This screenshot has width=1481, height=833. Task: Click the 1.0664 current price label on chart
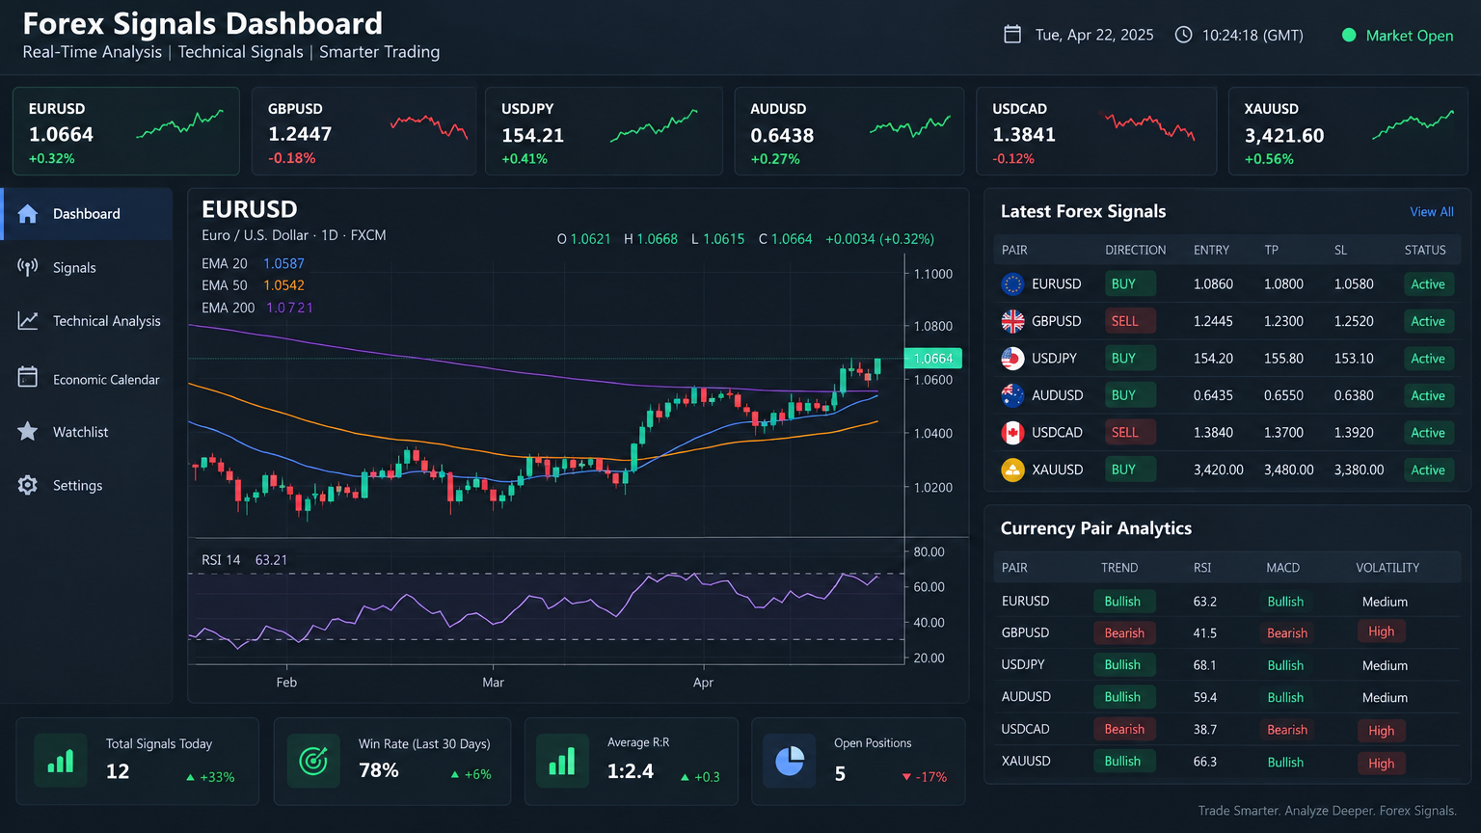coord(932,359)
